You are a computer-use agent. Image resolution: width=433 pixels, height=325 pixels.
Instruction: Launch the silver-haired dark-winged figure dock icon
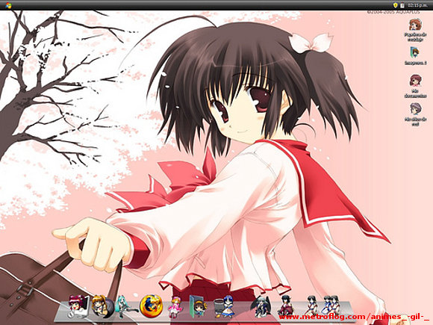[x=261, y=307]
